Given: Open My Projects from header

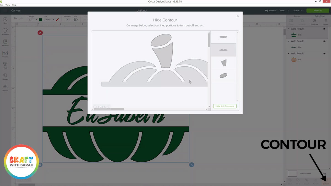Looking at the screenshot, I should point(271,10).
